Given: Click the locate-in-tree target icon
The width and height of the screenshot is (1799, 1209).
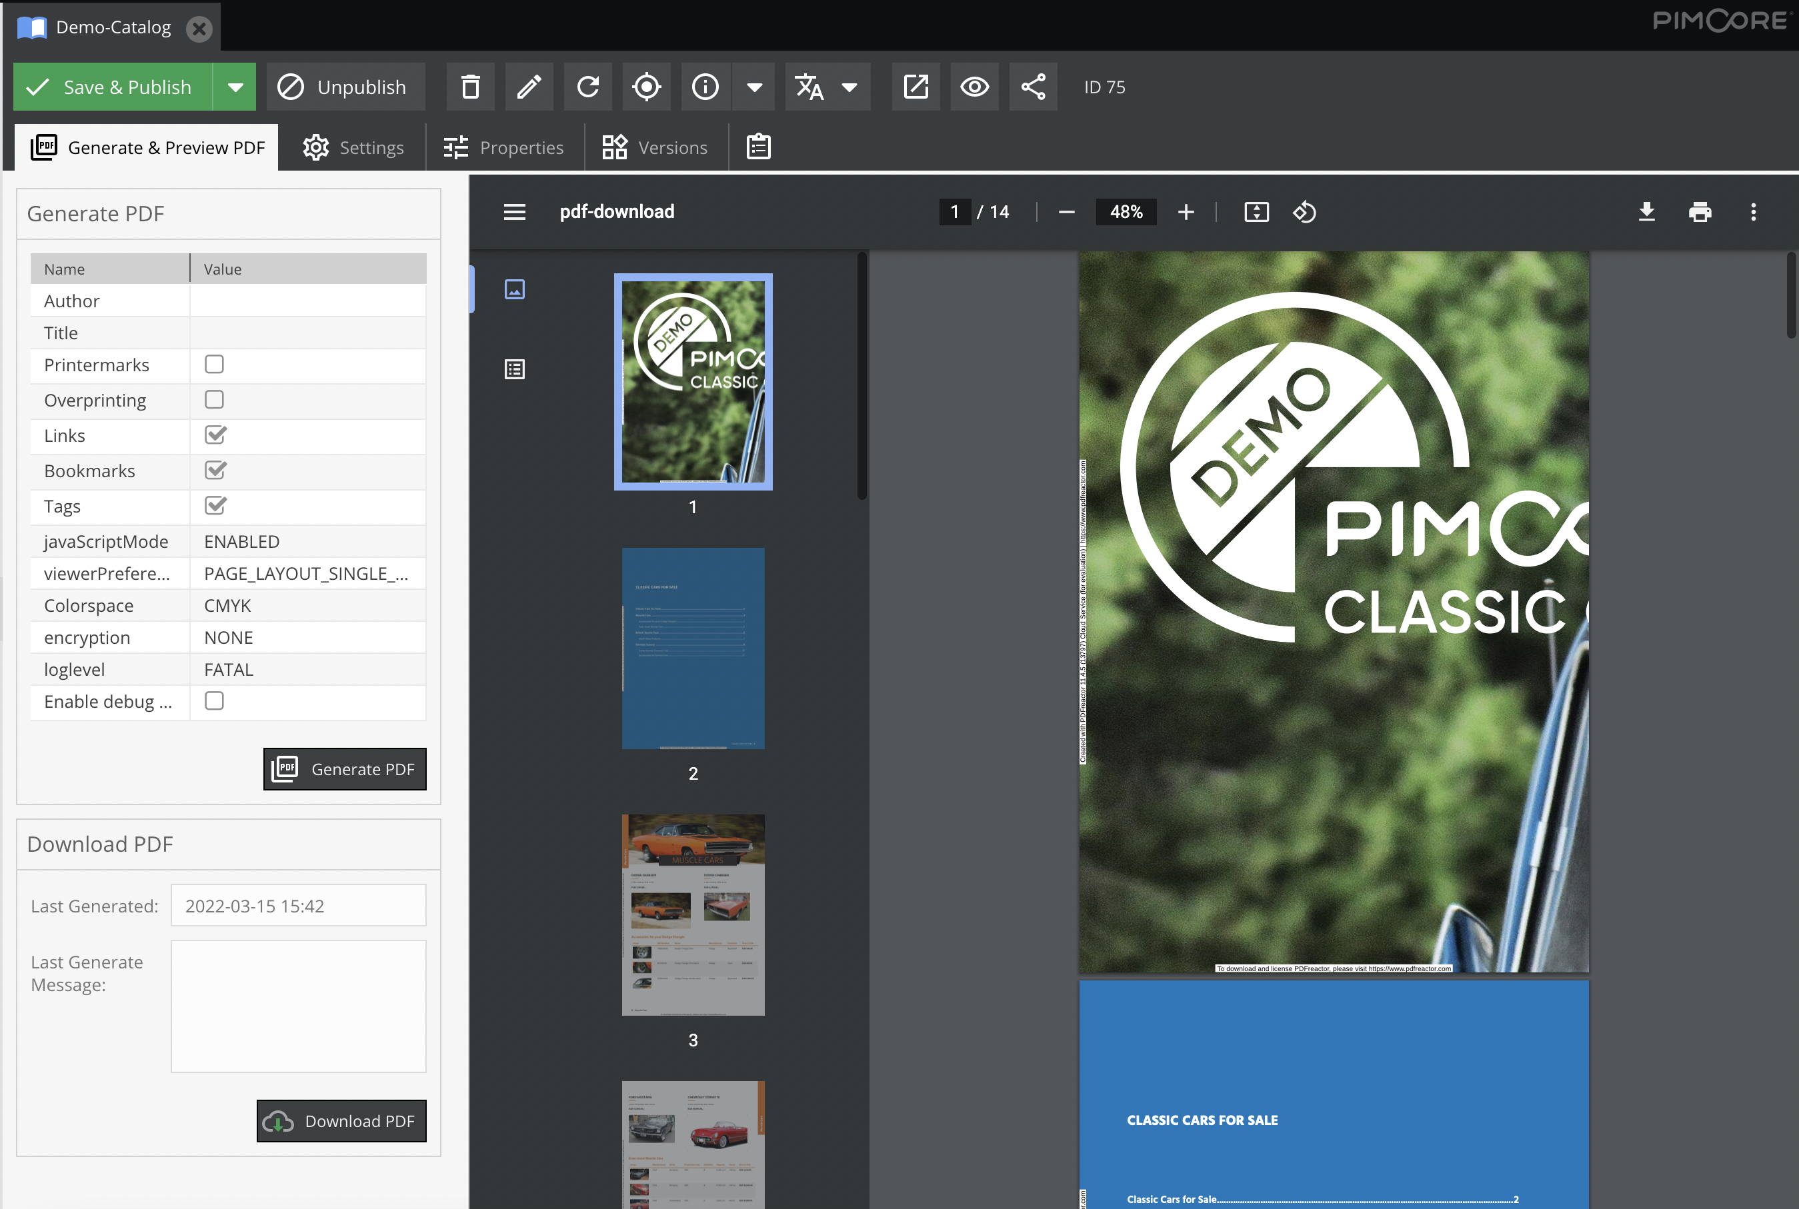Looking at the screenshot, I should 647,87.
